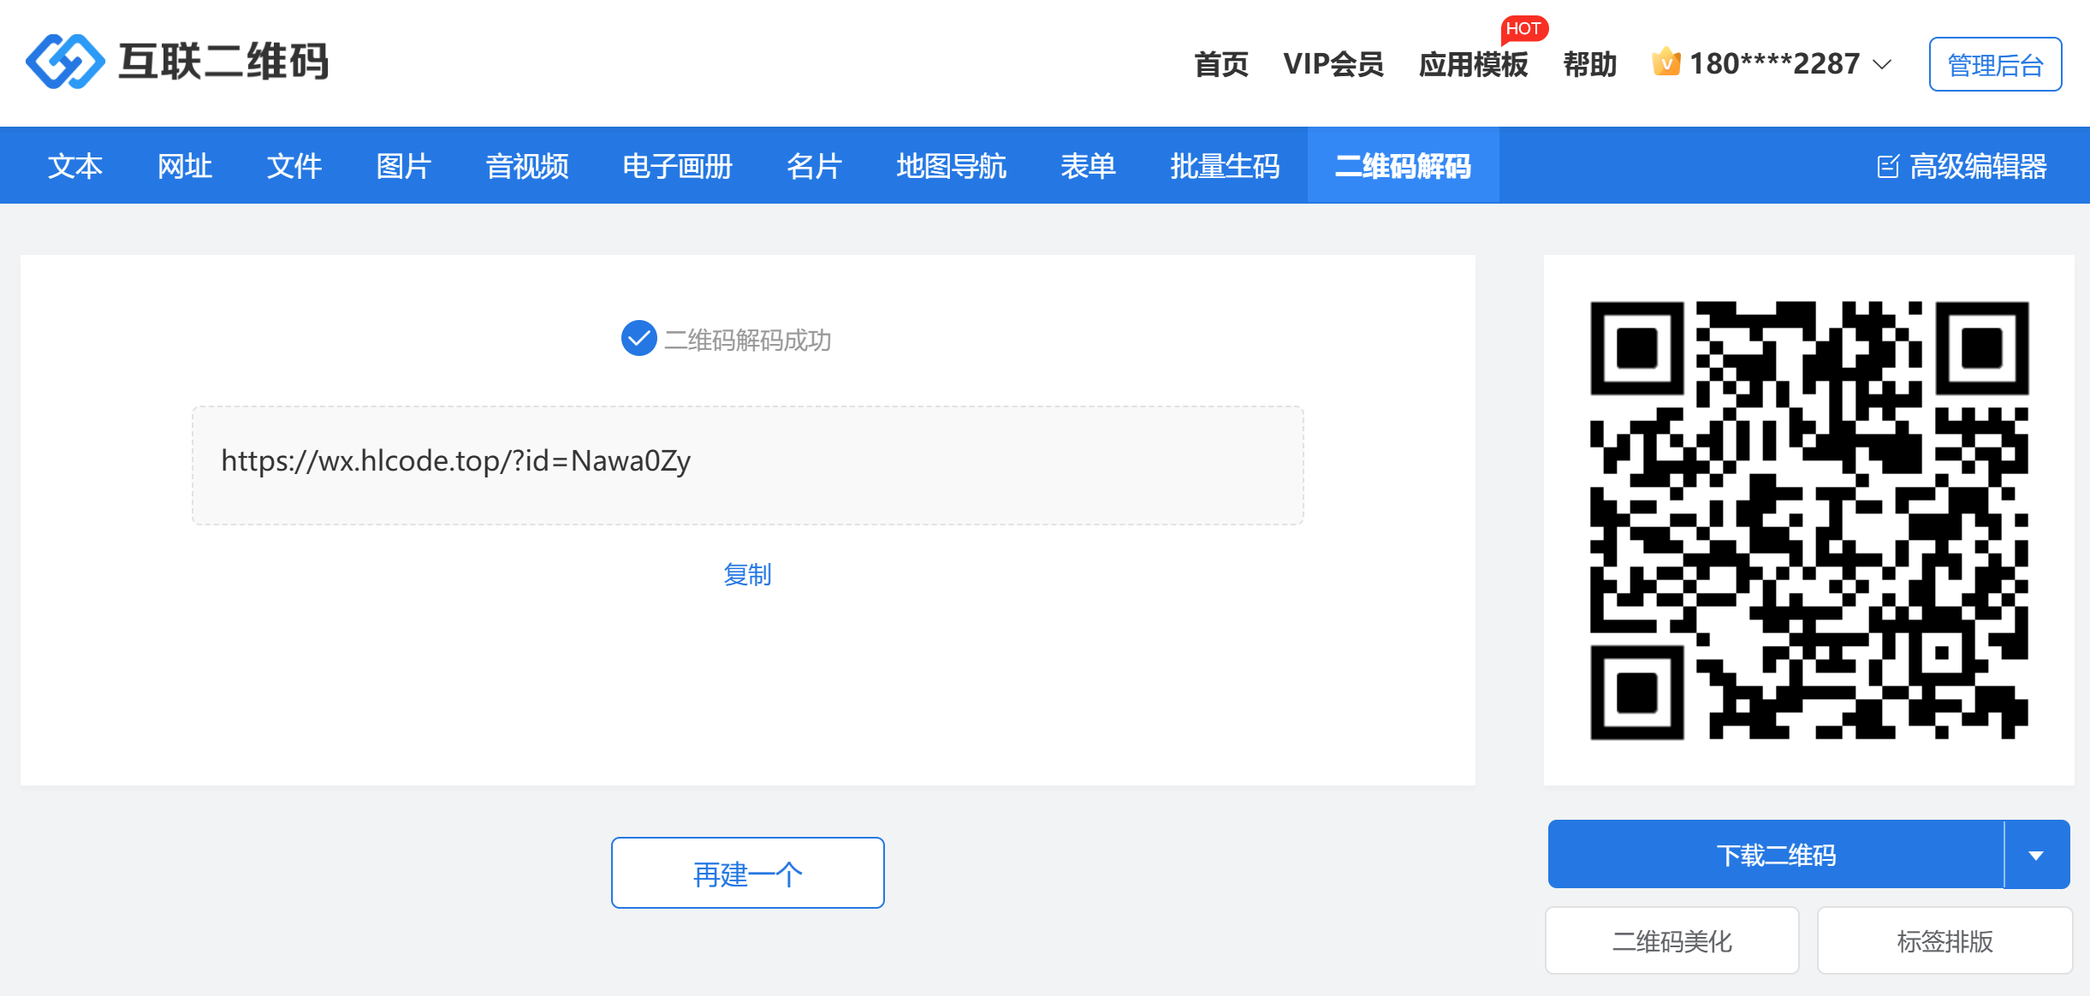Switch to the 名片 business card tab
The image size is (2090, 996).
(815, 166)
